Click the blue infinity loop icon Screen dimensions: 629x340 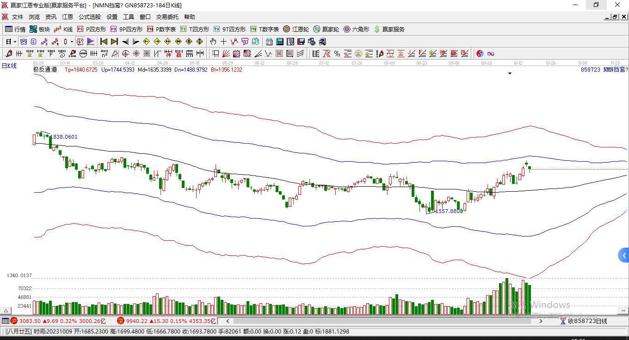point(491,54)
